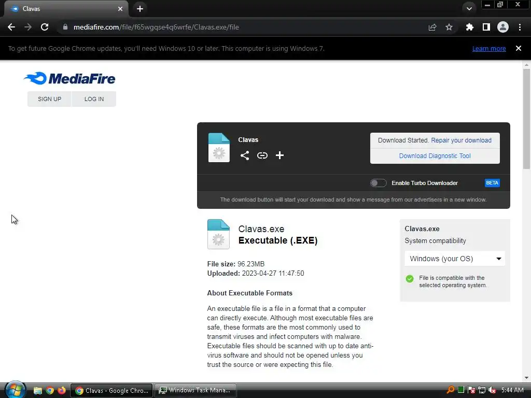Copy link icon for Clavas file
Image resolution: width=531 pixels, height=398 pixels.
262,155
